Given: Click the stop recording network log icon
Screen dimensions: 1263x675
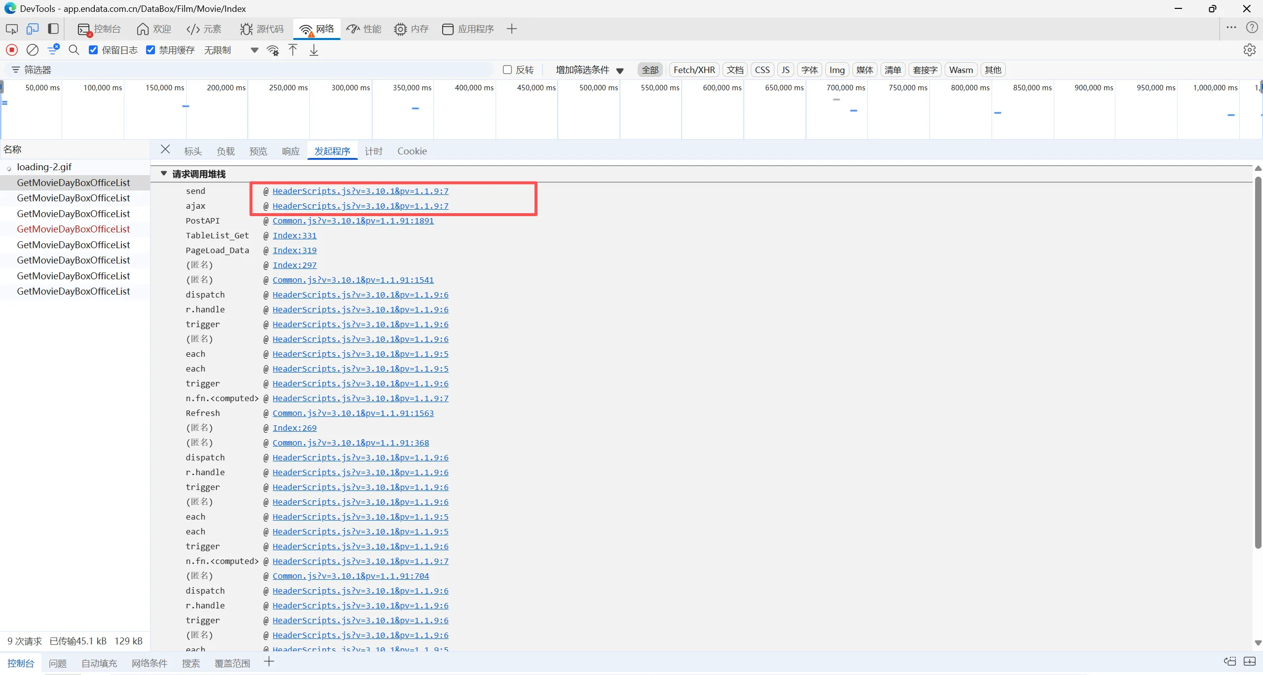Looking at the screenshot, I should click(12, 50).
